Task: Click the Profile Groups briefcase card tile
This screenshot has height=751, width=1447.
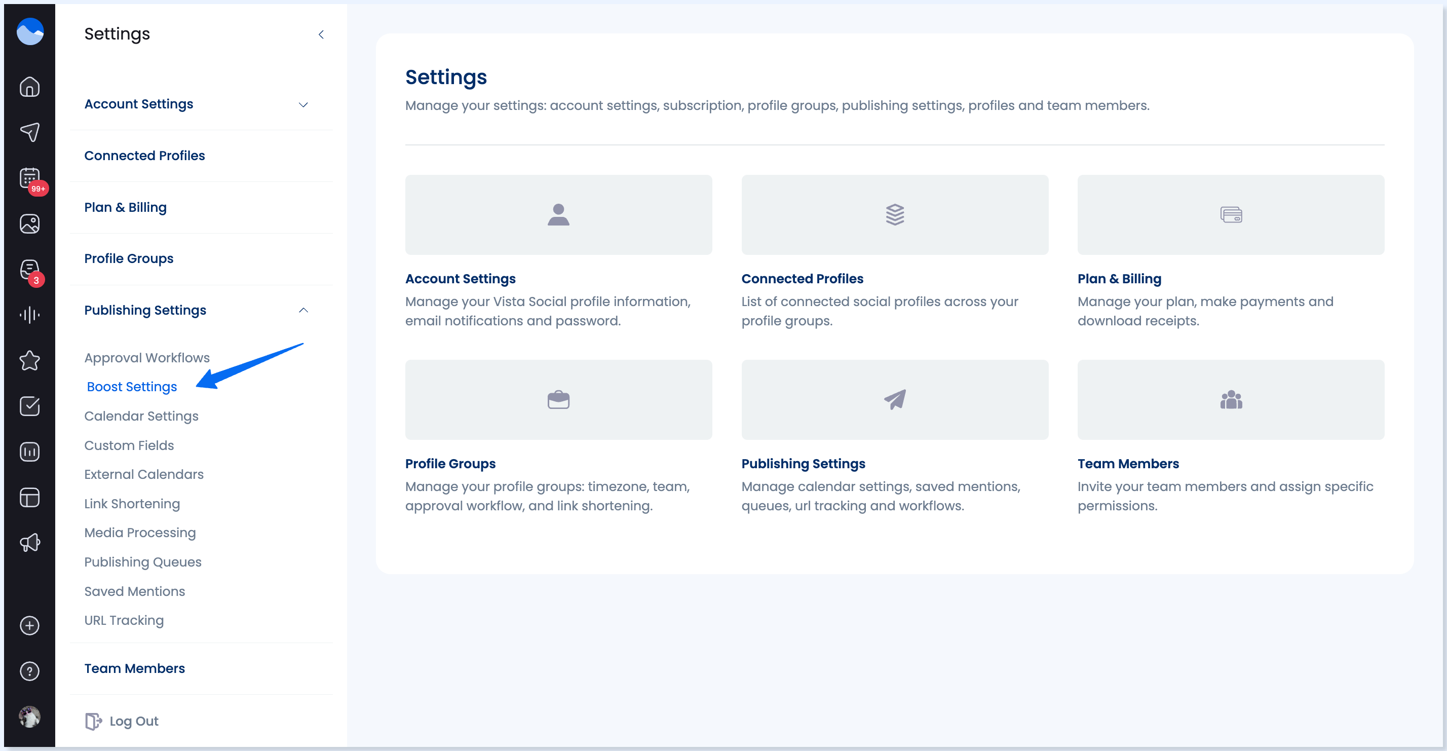Action: [558, 399]
